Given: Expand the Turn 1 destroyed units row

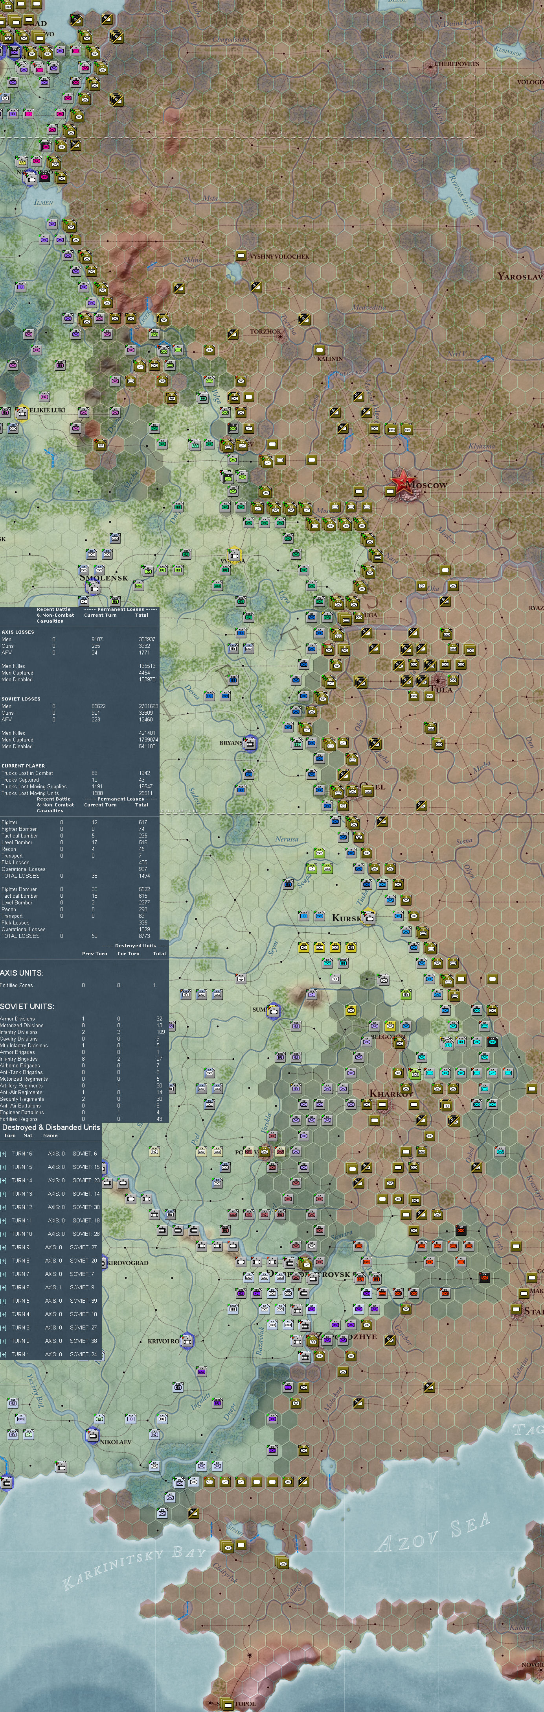Looking at the screenshot, I should (x=4, y=1354).
